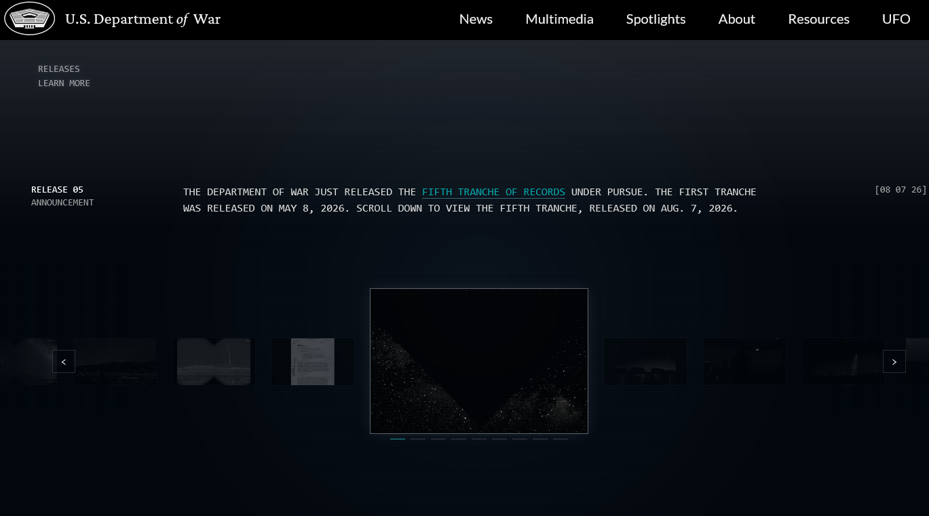Select the thumbnail just right of the starfield
Screen dimensions: 929x516
[645, 361]
